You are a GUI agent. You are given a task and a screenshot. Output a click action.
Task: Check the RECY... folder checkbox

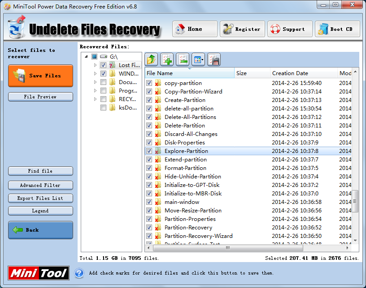(104, 99)
